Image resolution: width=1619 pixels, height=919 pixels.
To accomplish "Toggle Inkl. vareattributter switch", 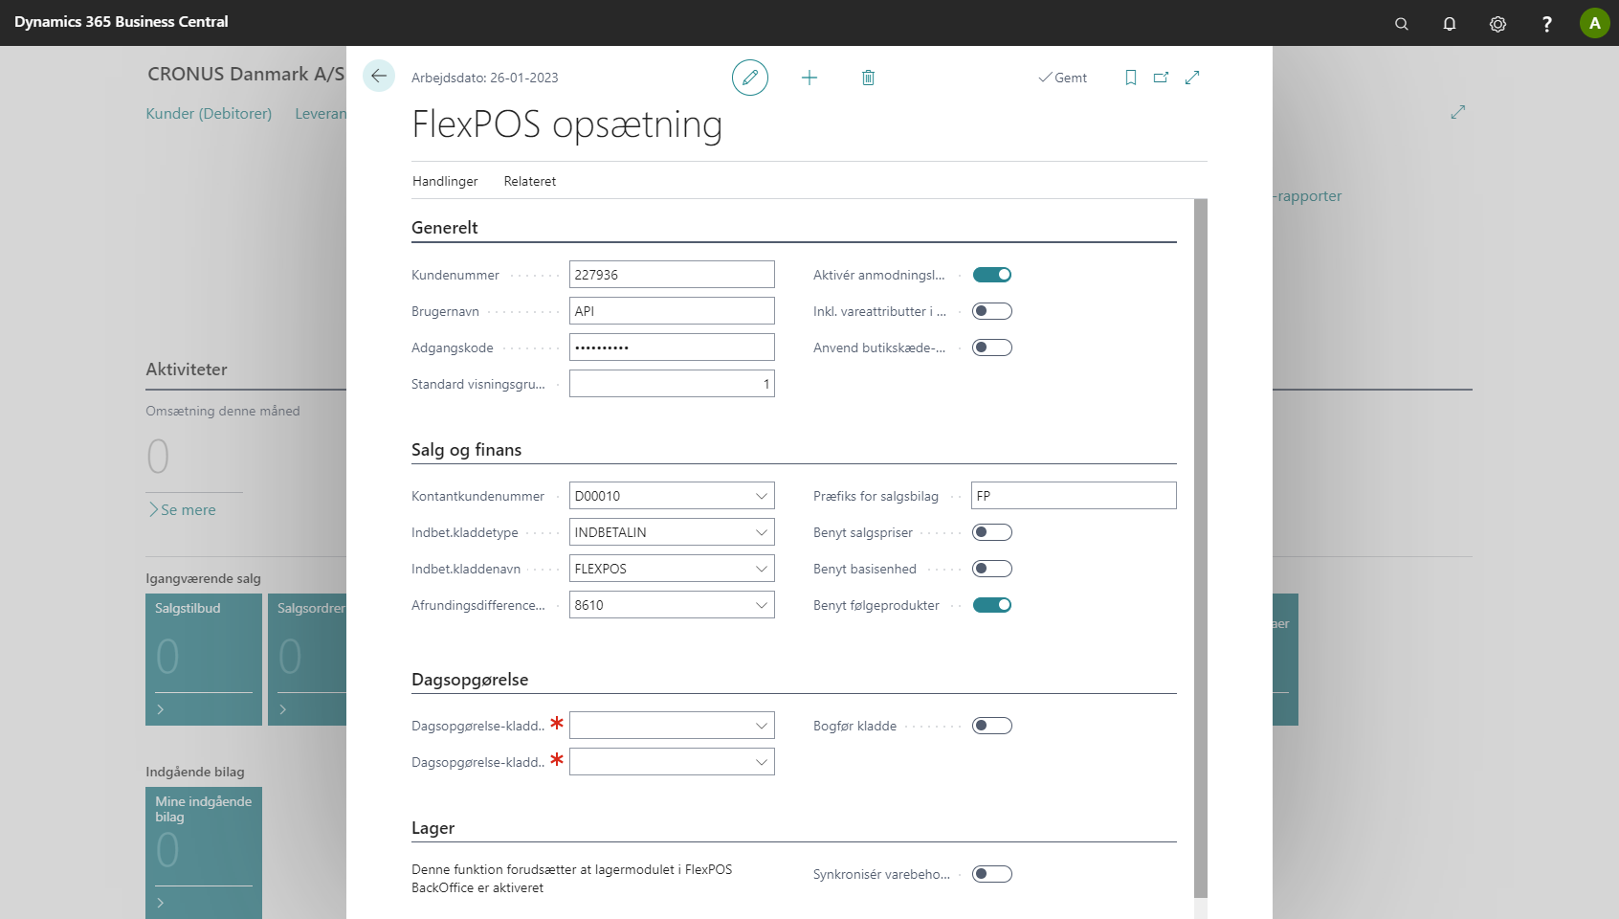I will (992, 311).
